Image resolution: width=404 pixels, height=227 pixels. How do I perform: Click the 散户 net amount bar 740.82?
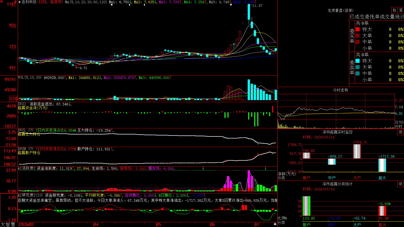pyautogui.click(x=307, y=155)
